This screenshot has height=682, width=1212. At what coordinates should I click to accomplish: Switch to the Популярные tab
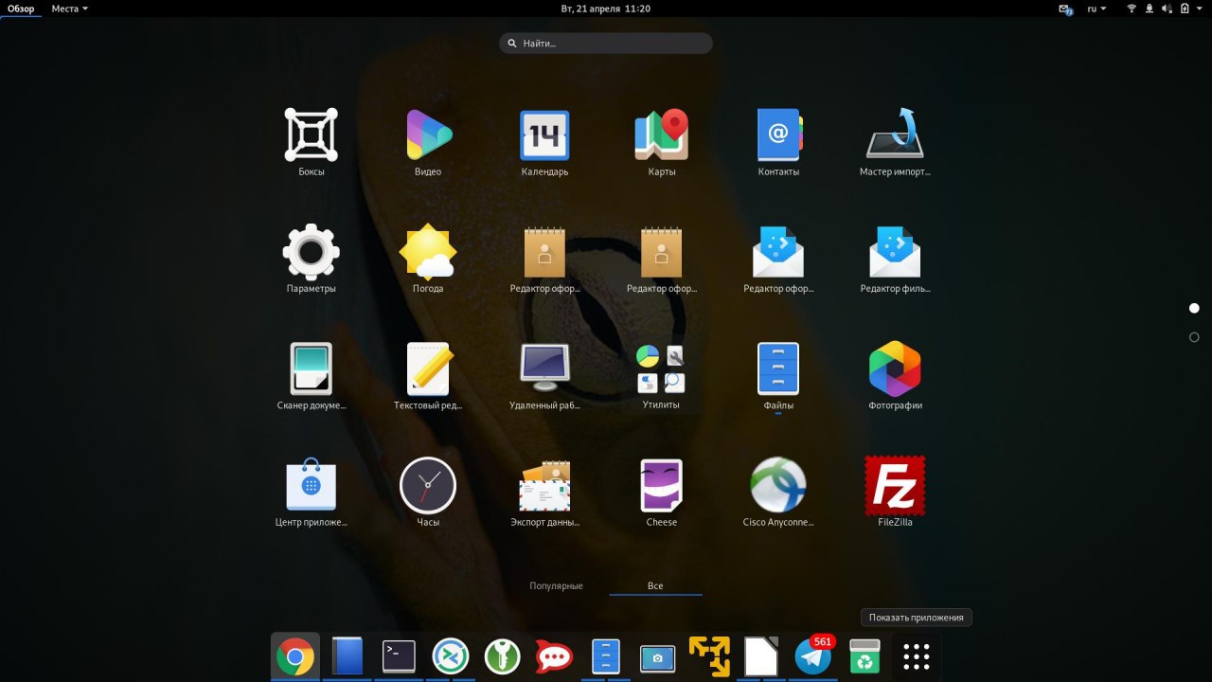[556, 585]
